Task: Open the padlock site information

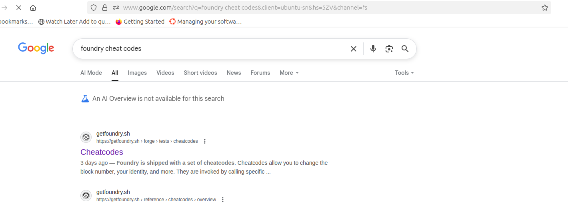Action: point(105,8)
